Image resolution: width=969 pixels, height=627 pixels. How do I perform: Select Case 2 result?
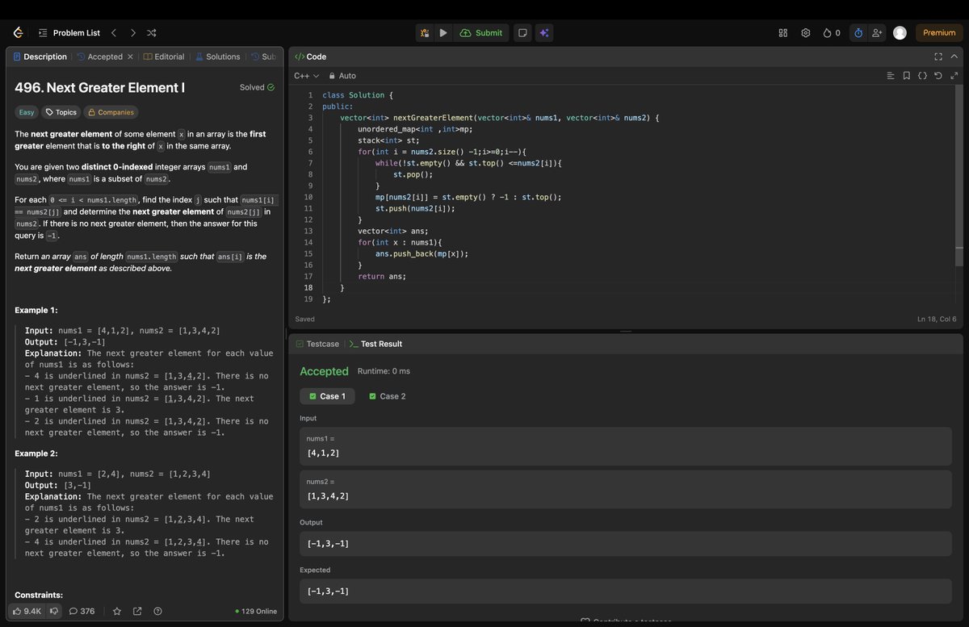click(387, 396)
